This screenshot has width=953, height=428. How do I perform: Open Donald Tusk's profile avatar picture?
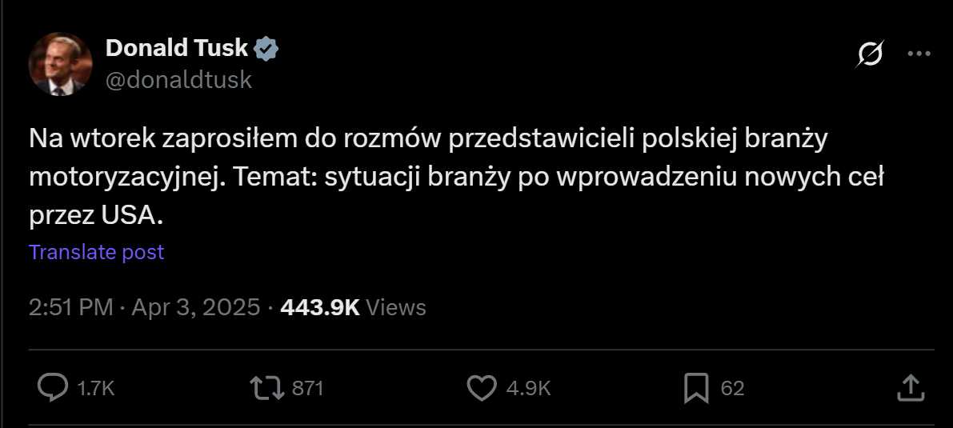pos(61,65)
